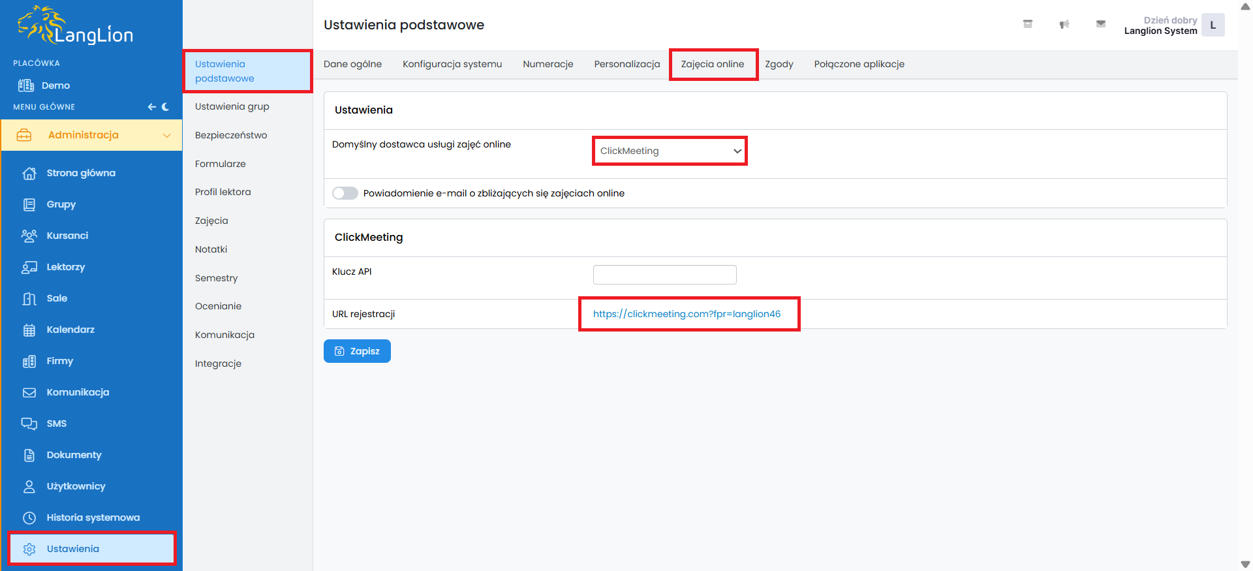Open the Połączone aplikacje tab
The height and width of the screenshot is (571, 1253).
click(859, 64)
